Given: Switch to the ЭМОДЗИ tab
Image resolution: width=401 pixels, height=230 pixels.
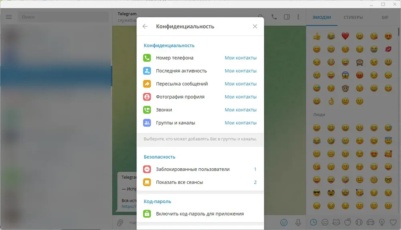Looking at the screenshot, I should [x=322, y=17].
